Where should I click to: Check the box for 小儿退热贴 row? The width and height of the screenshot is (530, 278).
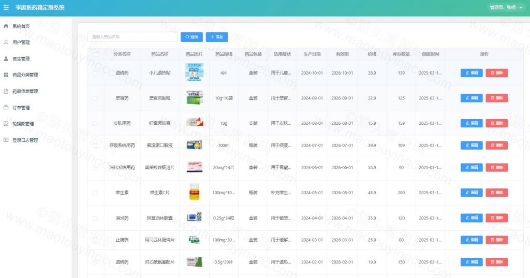coord(95,72)
